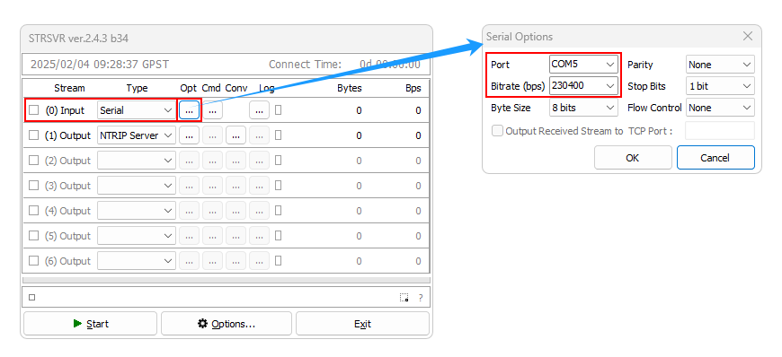Click the Start button
782x357 pixels.
click(90, 324)
